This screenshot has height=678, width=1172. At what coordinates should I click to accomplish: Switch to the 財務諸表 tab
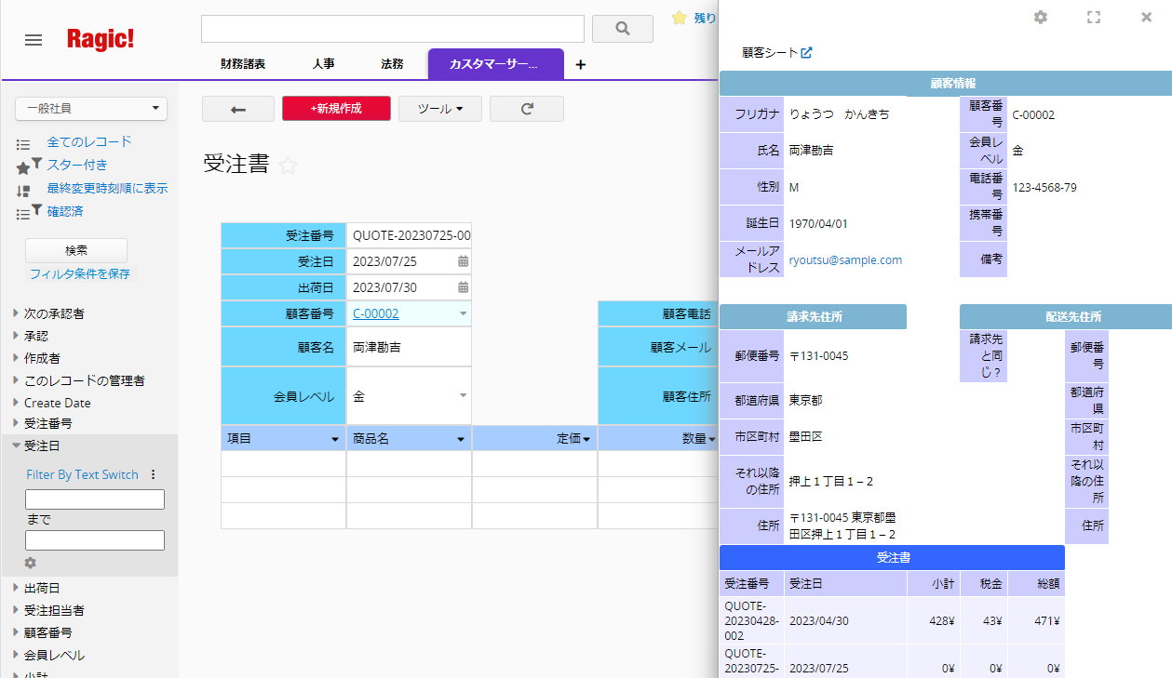tap(243, 65)
